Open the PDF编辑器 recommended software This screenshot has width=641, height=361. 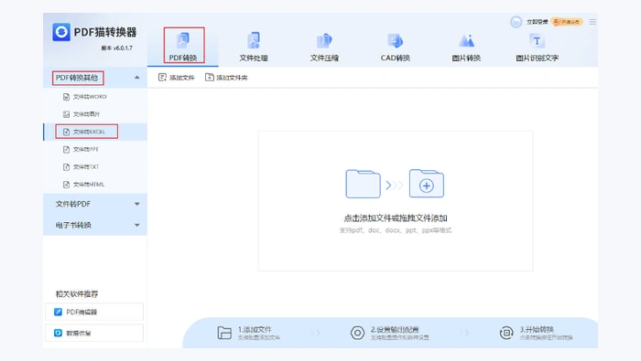[94, 312]
